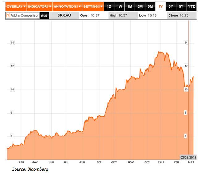Screen dimensions: 201x173
Task: Expand the INDICATORS dropdown
Action: coord(40,6)
